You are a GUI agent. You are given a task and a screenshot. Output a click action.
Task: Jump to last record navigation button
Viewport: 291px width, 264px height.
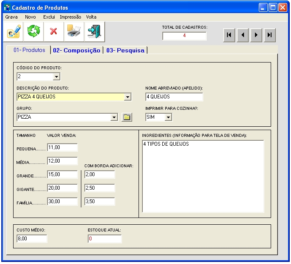[x=269, y=35]
